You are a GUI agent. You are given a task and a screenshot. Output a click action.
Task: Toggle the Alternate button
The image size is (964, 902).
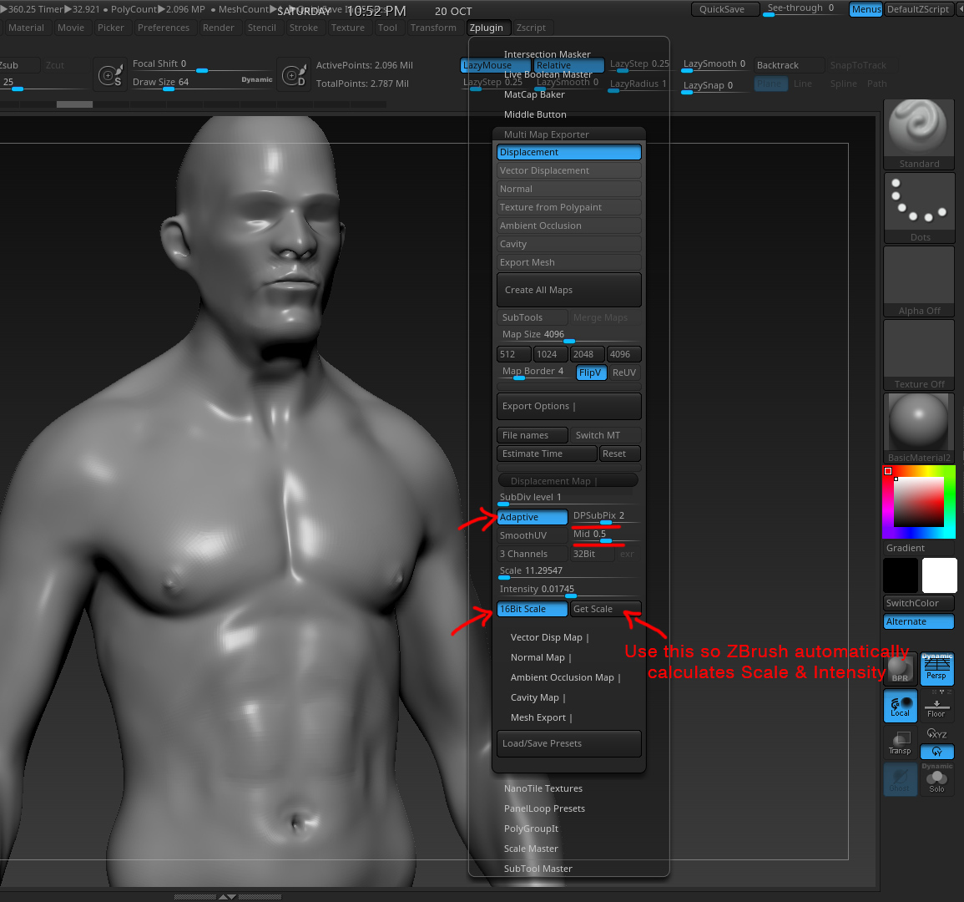pos(918,621)
